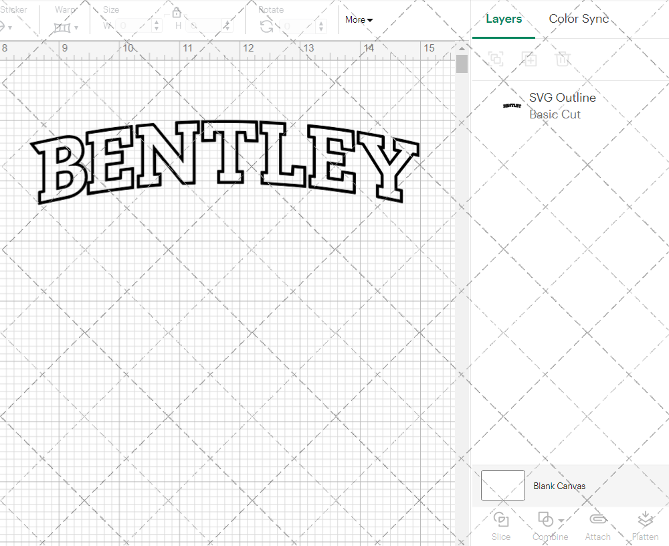This screenshot has width=669, height=546.
Task: Click the Delete layer trash icon
Action: (563, 59)
